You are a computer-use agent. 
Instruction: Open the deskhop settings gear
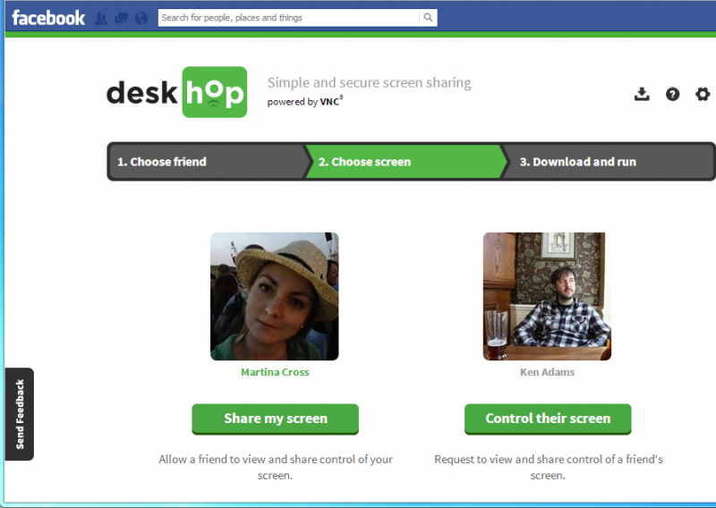[x=703, y=94]
